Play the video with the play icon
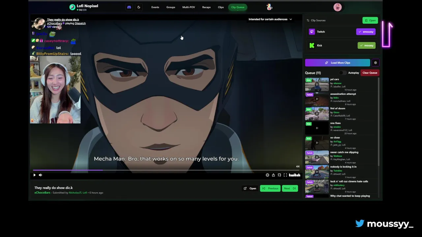This screenshot has width=422, height=237. (x=34, y=175)
